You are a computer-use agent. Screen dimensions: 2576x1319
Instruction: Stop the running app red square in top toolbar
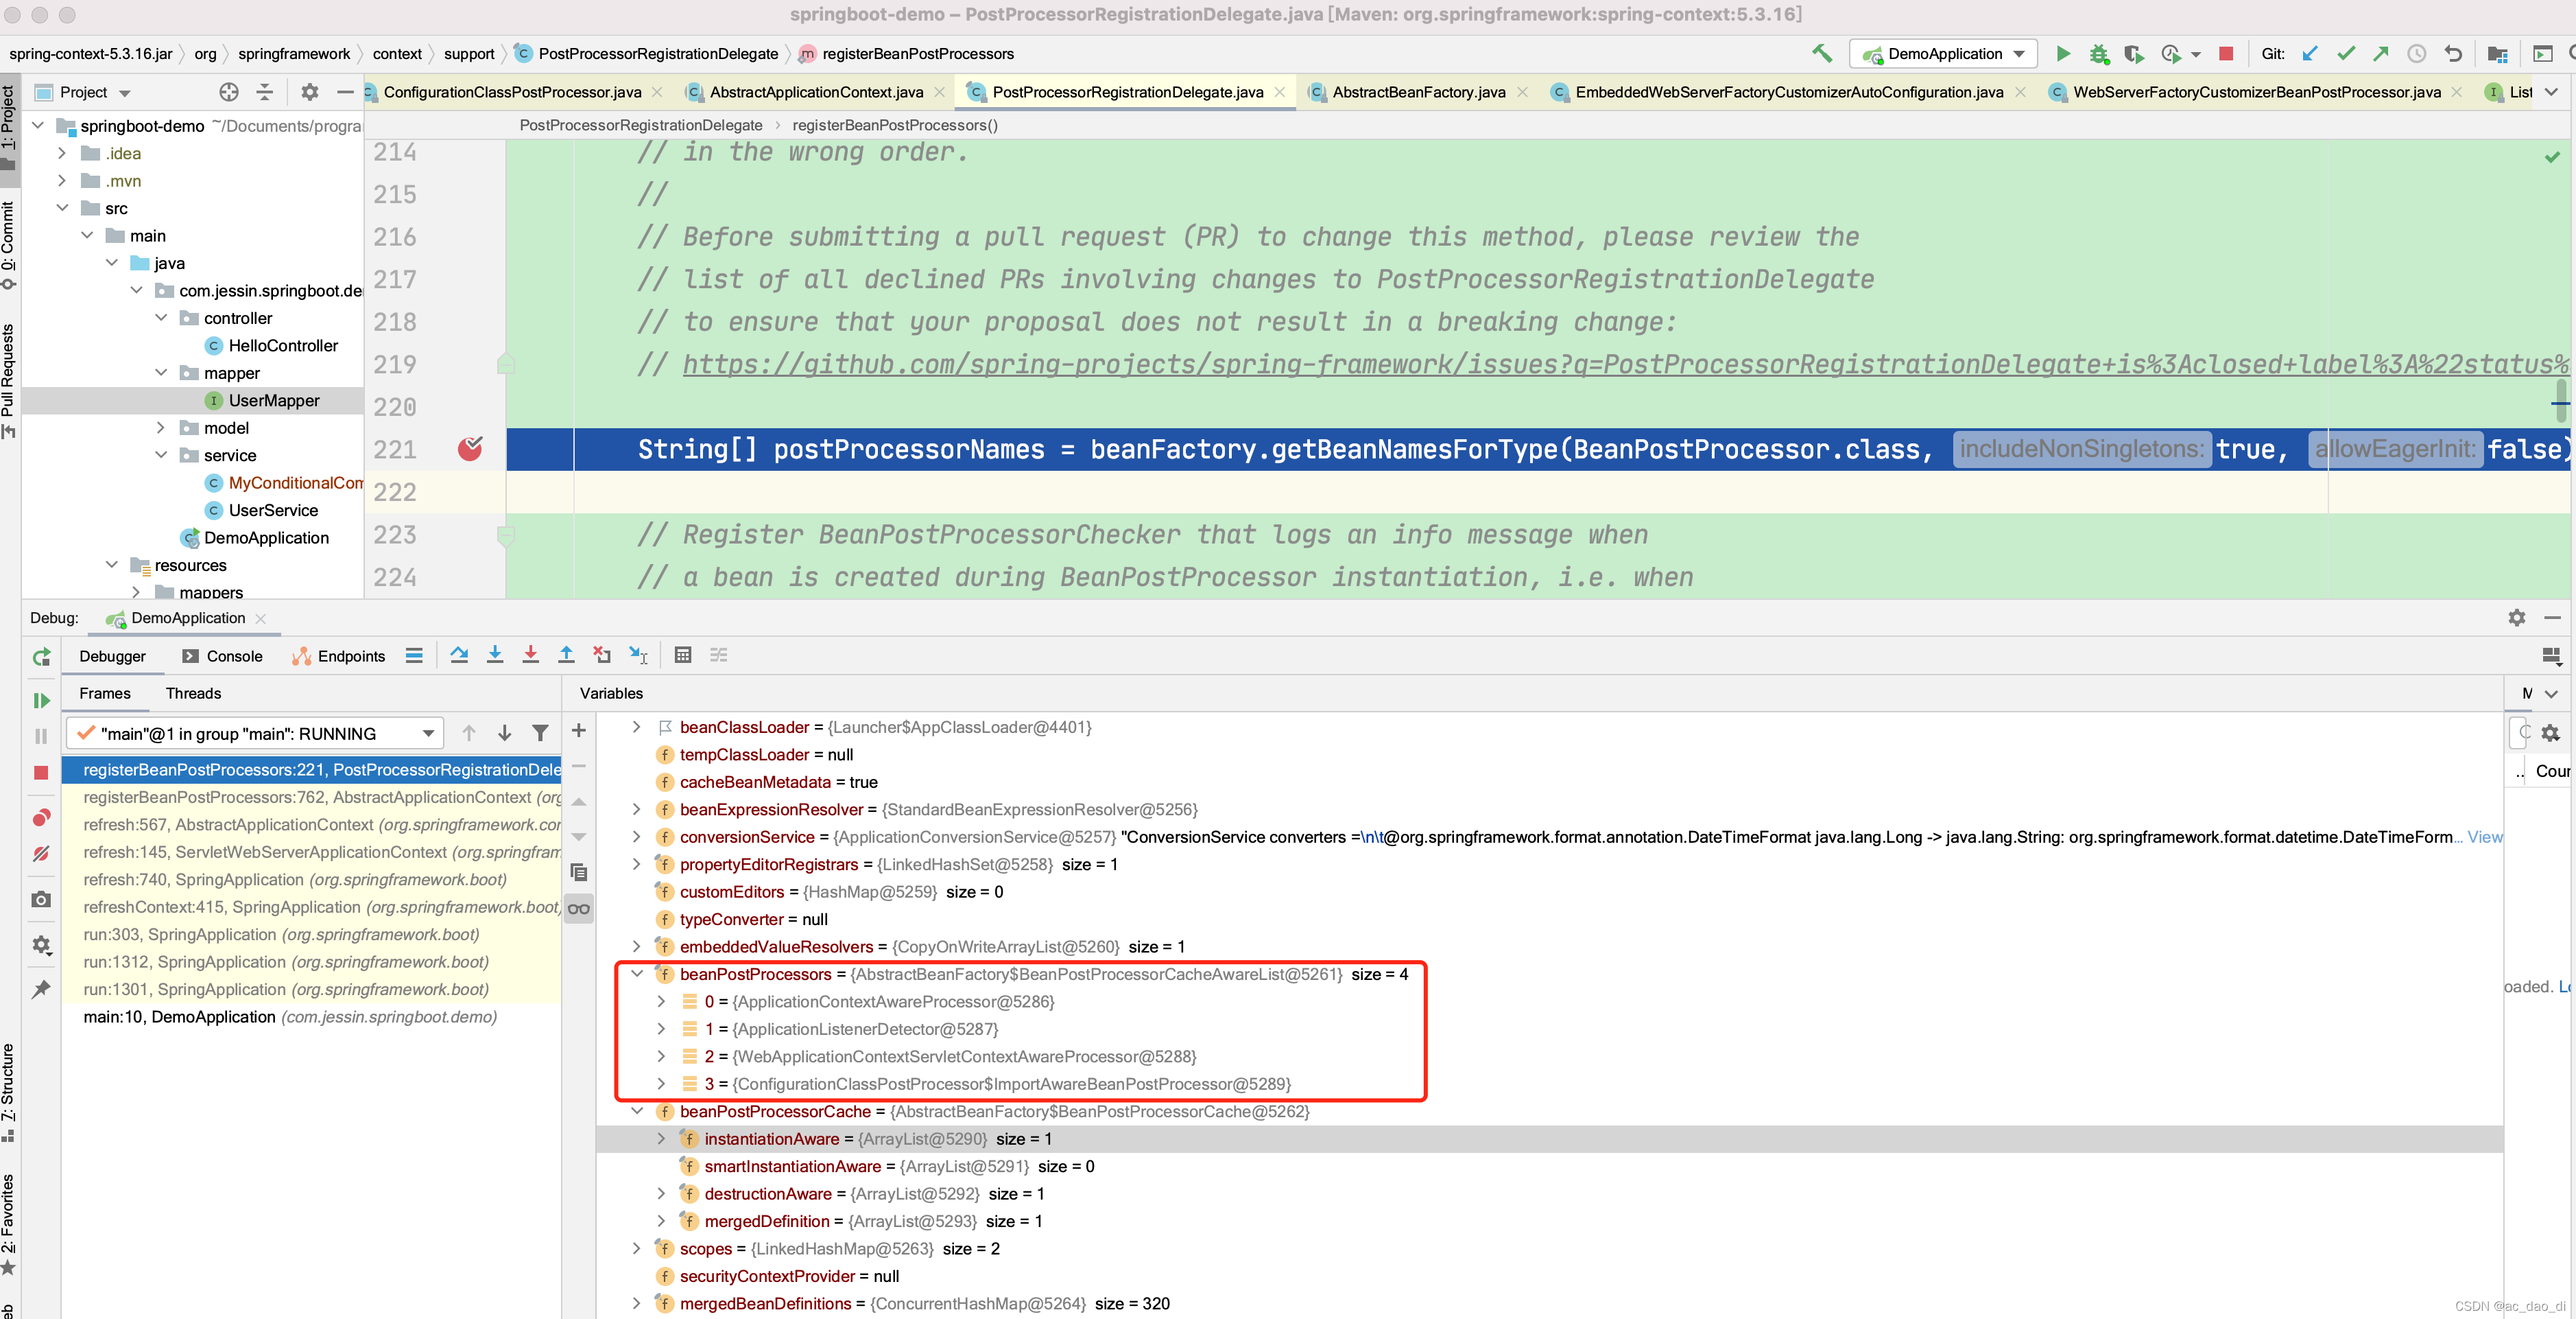click(2226, 53)
